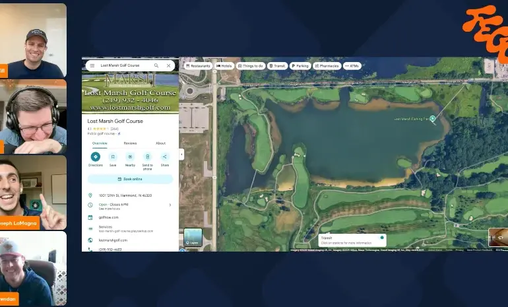Open the Layers map type thumbnail
This screenshot has width=508, height=307.
(193, 238)
